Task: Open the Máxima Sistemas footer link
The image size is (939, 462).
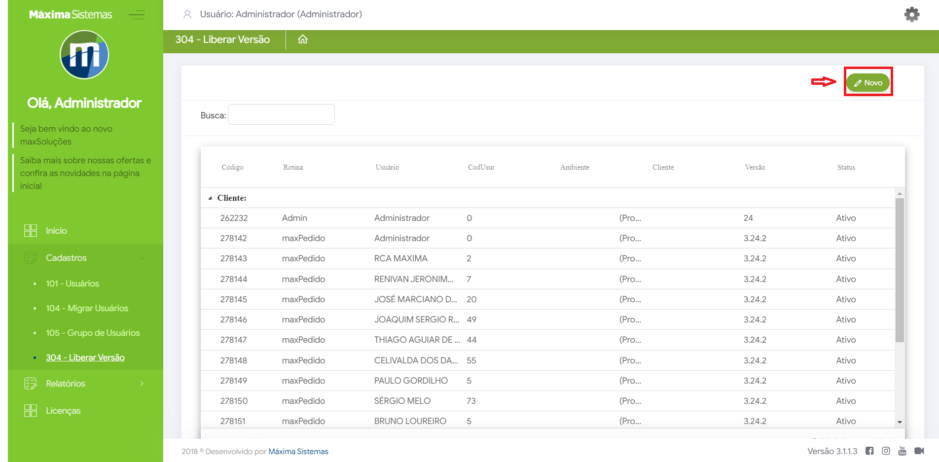Action: point(298,452)
